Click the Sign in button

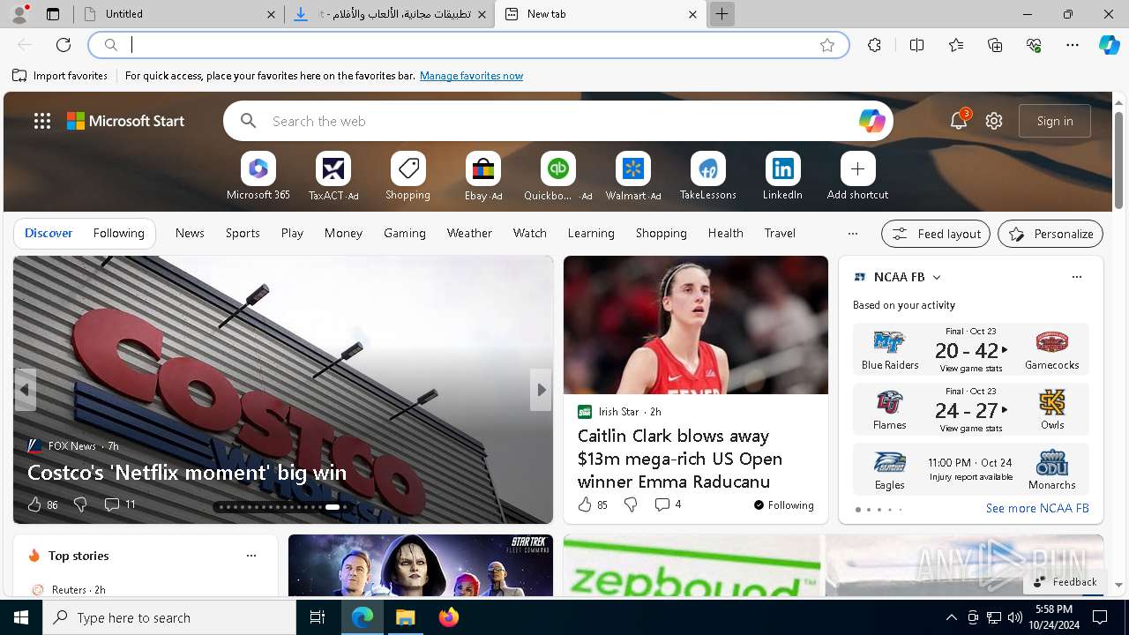pyautogui.click(x=1055, y=121)
